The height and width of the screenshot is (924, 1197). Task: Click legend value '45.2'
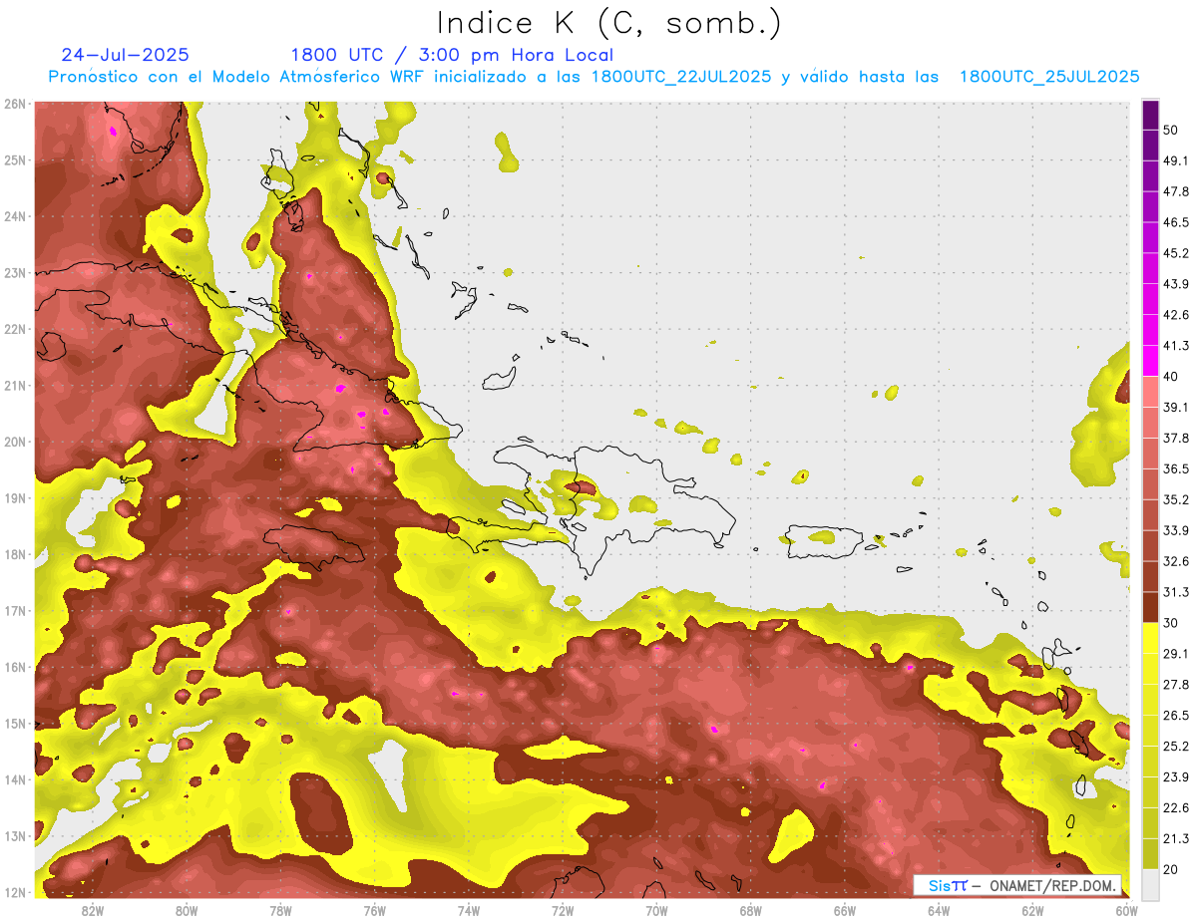pos(1175,253)
